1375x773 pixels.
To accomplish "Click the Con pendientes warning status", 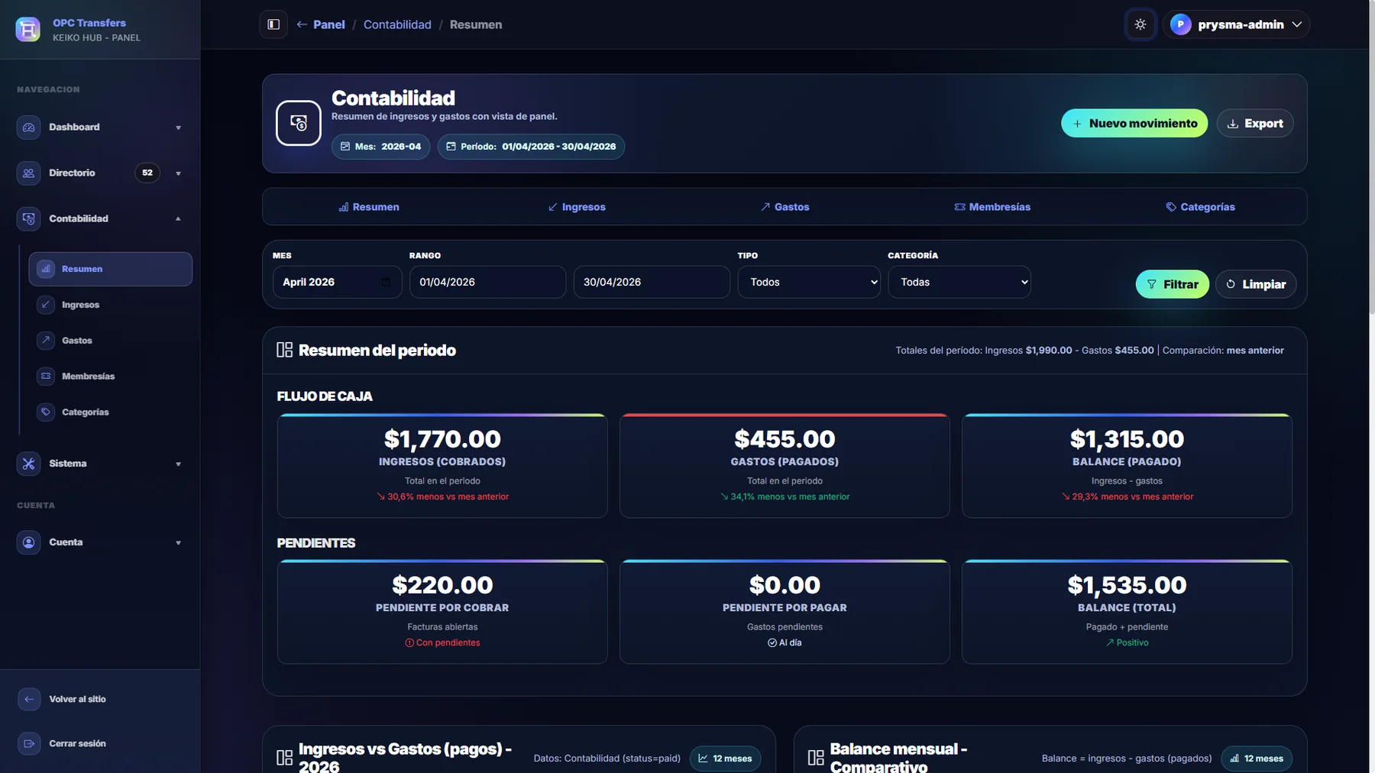I will [442, 642].
